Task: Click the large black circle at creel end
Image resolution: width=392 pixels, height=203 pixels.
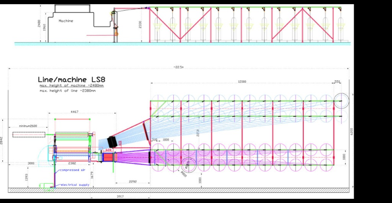Action: [x=341, y=100]
